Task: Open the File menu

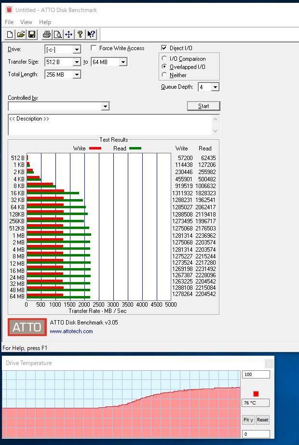Action: [x=9, y=22]
